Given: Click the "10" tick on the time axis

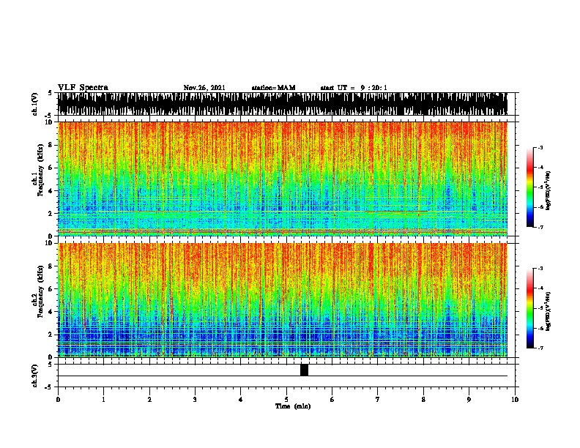Looking at the screenshot, I should click(x=515, y=399).
